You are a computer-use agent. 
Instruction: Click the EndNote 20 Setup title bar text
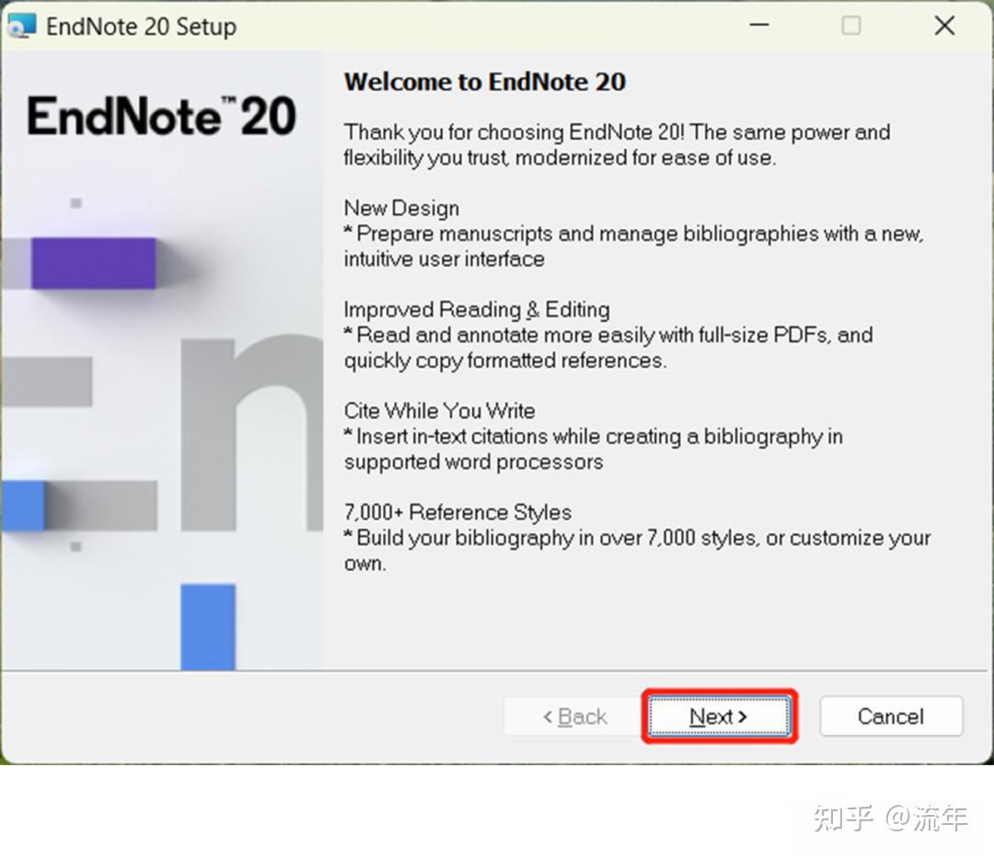[143, 26]
